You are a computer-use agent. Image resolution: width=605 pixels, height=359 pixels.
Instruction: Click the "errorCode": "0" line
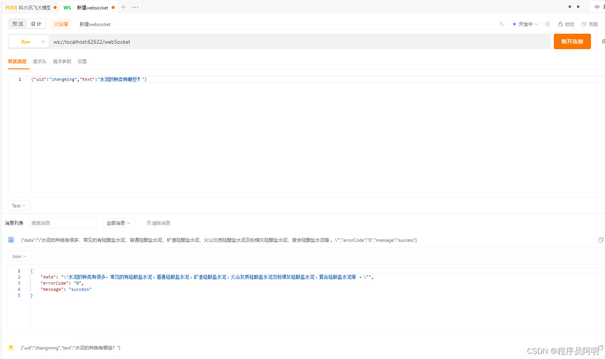pos(62,283)
